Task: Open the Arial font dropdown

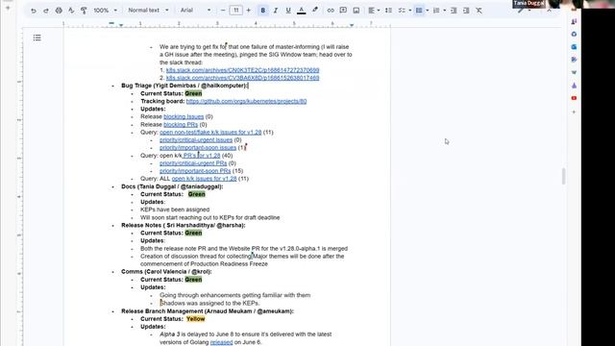Action: point(195,11)
